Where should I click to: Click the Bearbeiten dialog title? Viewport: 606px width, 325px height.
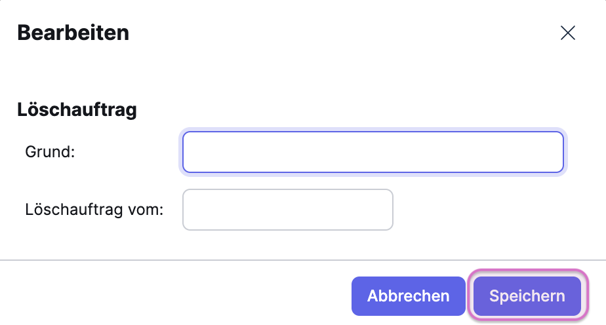pyautogui.click(x=73, y=33)
